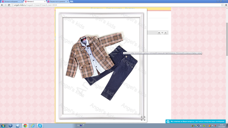This screenshot has height=128, width=228.
Task: Open the Windows Start menu
Action: pos(3,126)
